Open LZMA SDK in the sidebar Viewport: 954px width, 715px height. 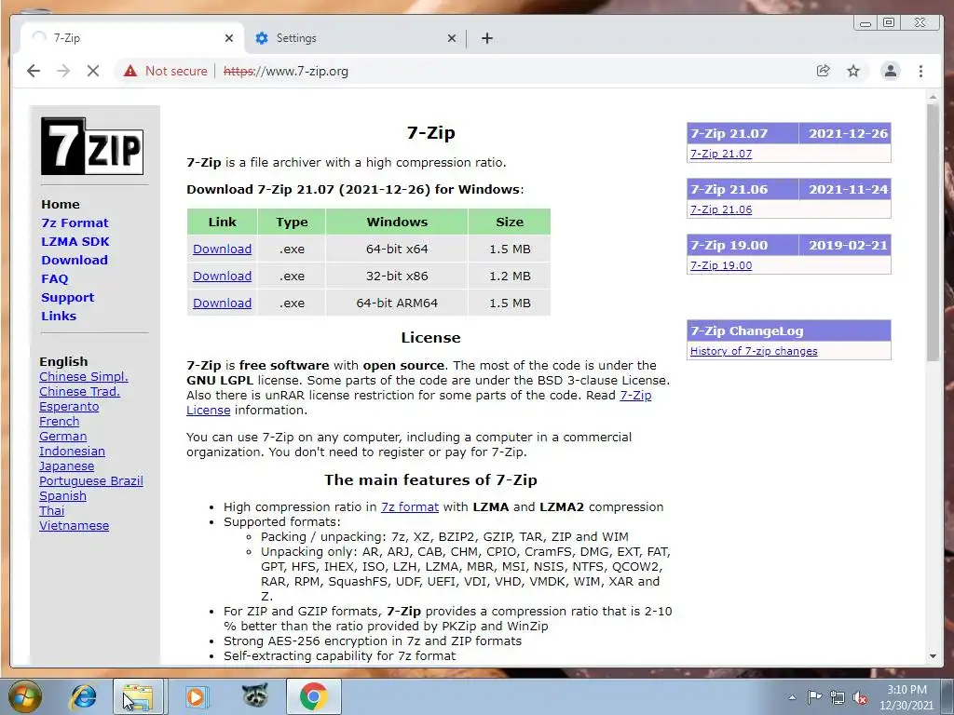click(x=75, y=241)
